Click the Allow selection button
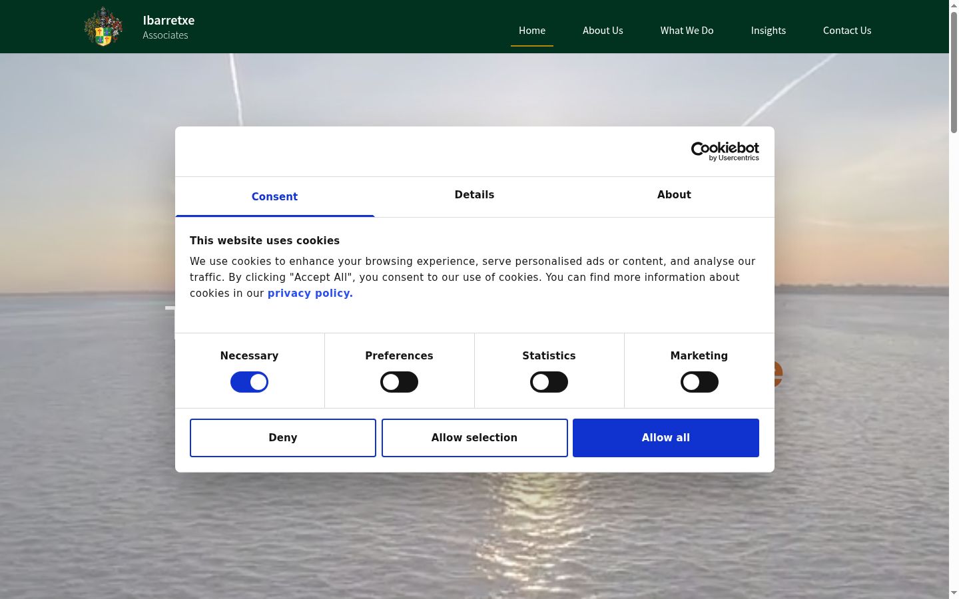This screenshot has height=599, width=959. coord(474,438)
